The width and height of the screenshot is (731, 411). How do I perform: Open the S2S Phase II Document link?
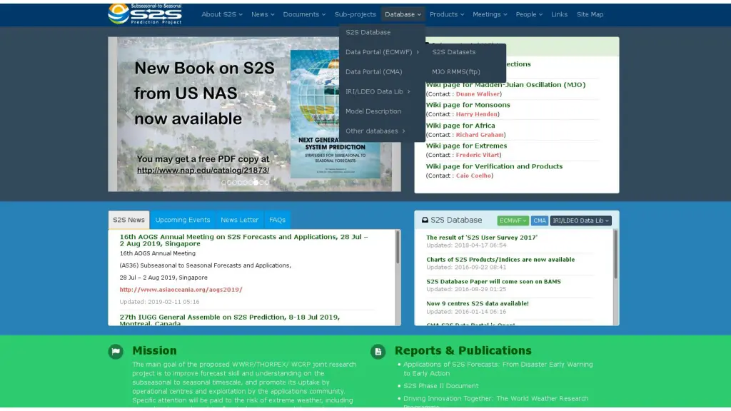click(x=441, y=386)
